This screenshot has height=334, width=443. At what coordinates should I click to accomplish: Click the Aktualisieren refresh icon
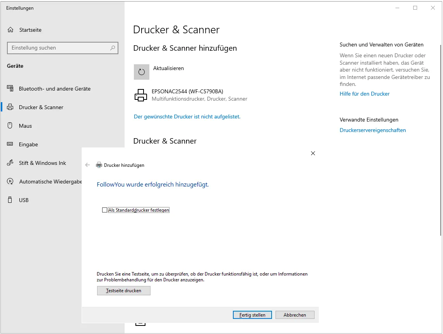[x=142, y=72]
